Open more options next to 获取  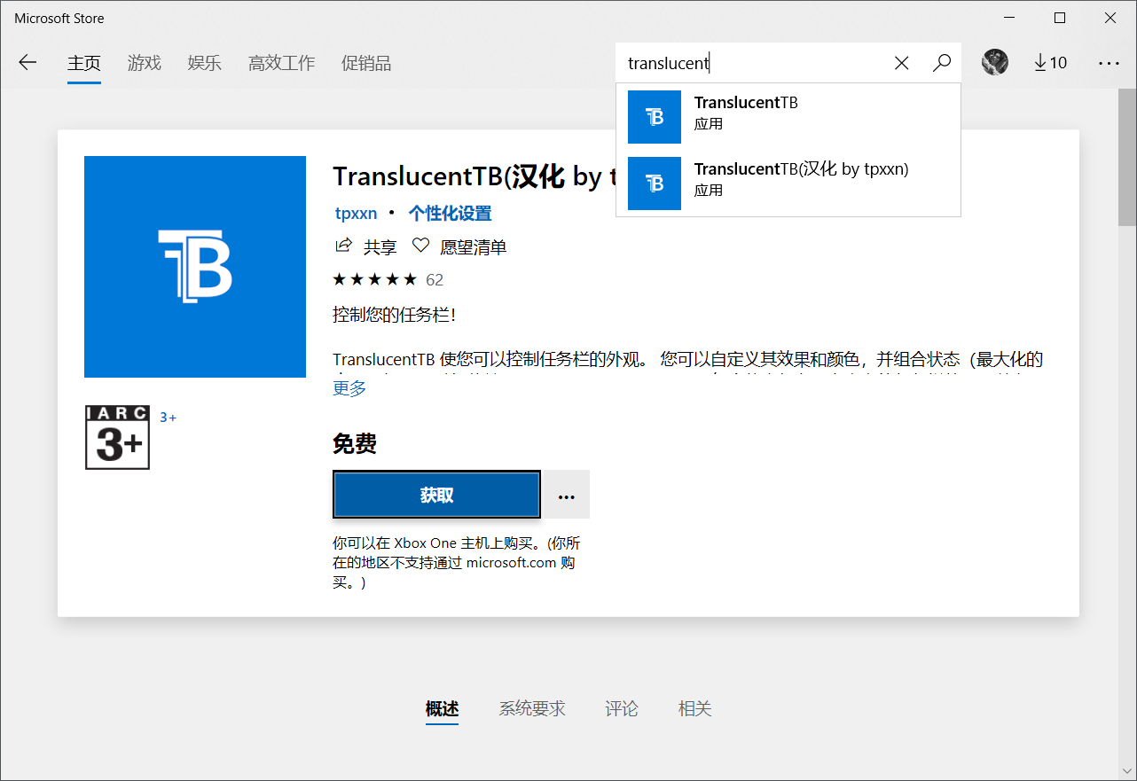[x=567, y=495]
